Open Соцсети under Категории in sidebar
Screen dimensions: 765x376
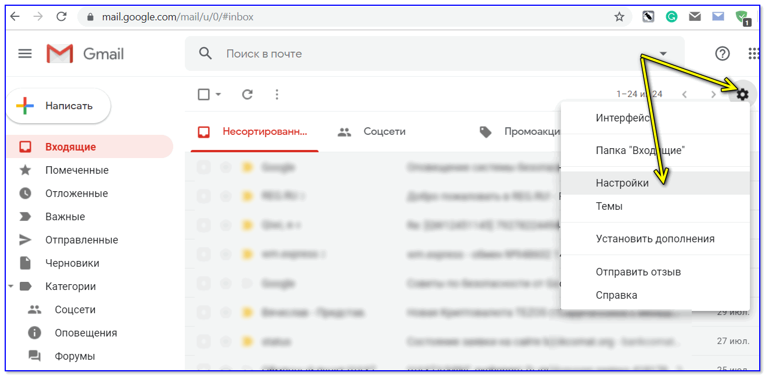(x=75, y=310)
